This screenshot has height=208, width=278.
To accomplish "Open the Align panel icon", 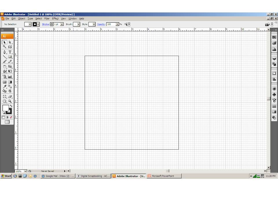I will [274, 79].
